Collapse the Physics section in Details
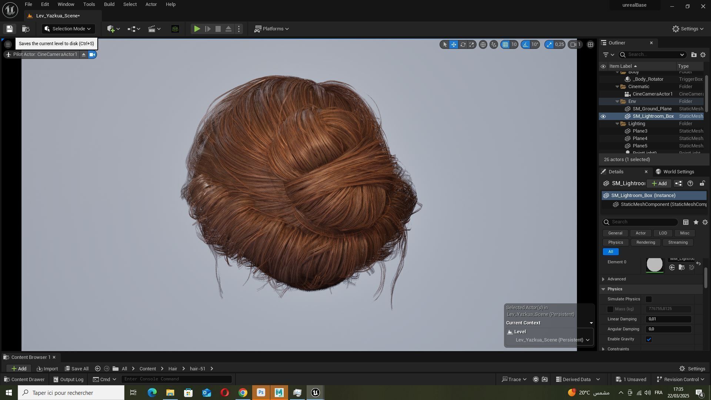The image size is (711, 400). 603,289
